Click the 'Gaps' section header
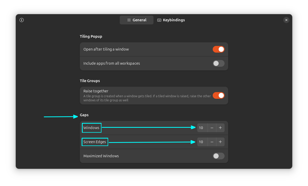The height and width of the screenshot is (186, 308). [84, 115]
